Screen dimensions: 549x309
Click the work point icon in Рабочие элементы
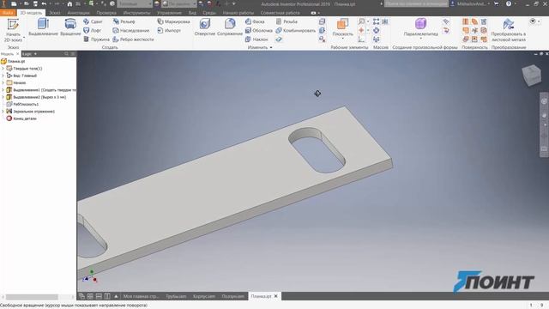[x=361, y=31]
